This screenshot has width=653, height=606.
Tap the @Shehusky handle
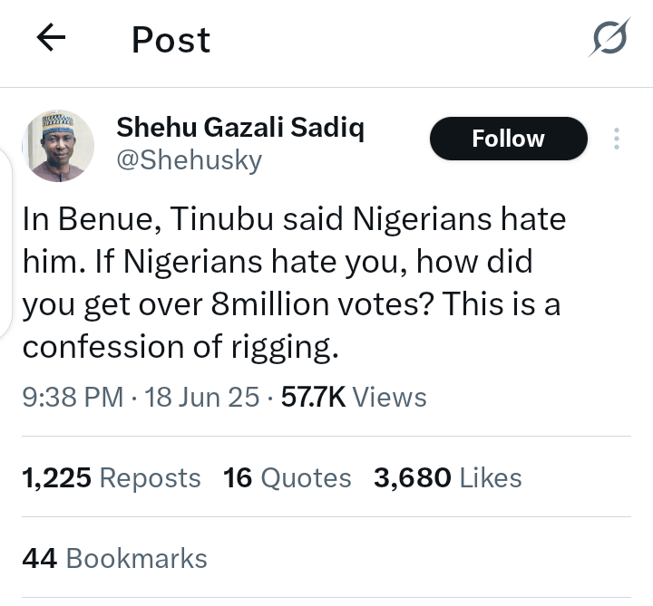[189, 160]
